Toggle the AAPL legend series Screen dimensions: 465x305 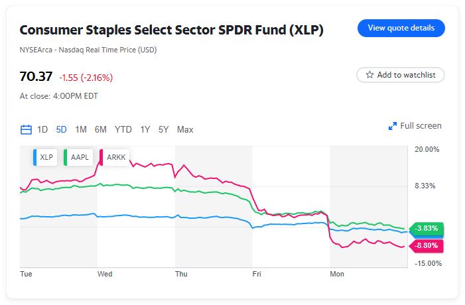coord(78,157)
